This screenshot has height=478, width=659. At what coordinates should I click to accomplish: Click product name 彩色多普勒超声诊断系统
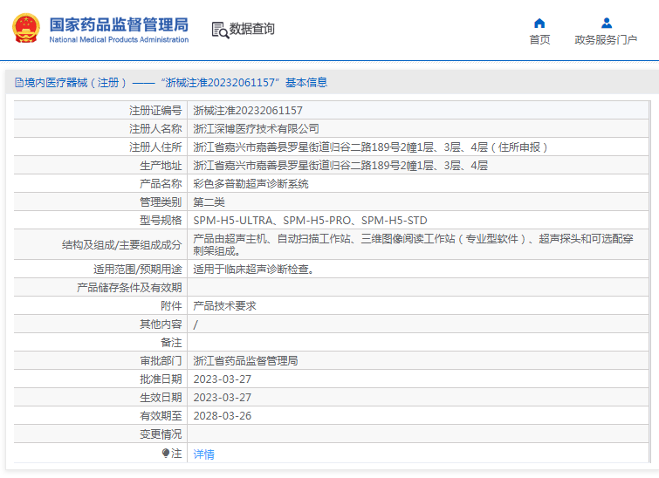(x=251, y=184)
